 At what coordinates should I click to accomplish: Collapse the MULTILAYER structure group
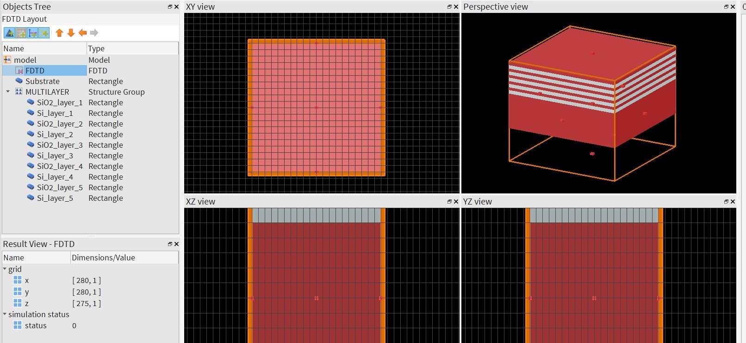click(x=8, y=92)
